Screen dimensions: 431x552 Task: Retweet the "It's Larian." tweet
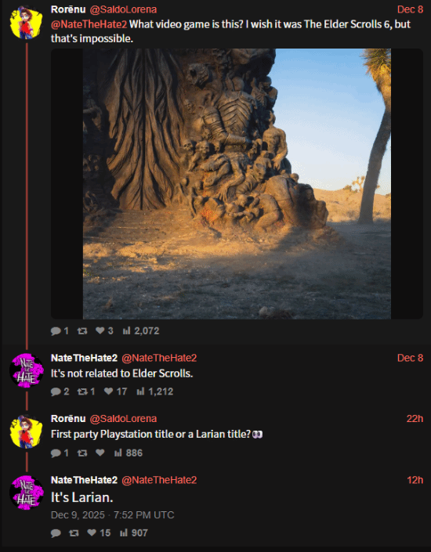point(74,533)
